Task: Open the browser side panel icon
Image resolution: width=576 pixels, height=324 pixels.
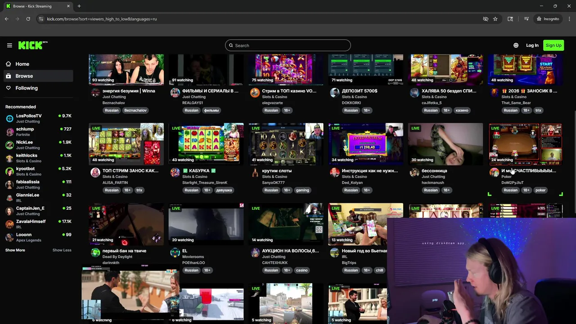Action: point(510,19)
